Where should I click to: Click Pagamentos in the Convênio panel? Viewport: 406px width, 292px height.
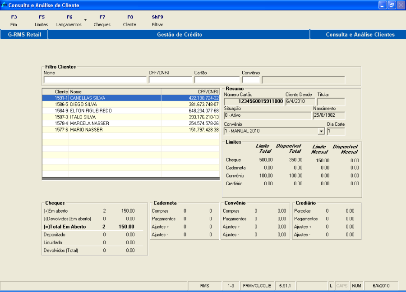pos(235,219)
